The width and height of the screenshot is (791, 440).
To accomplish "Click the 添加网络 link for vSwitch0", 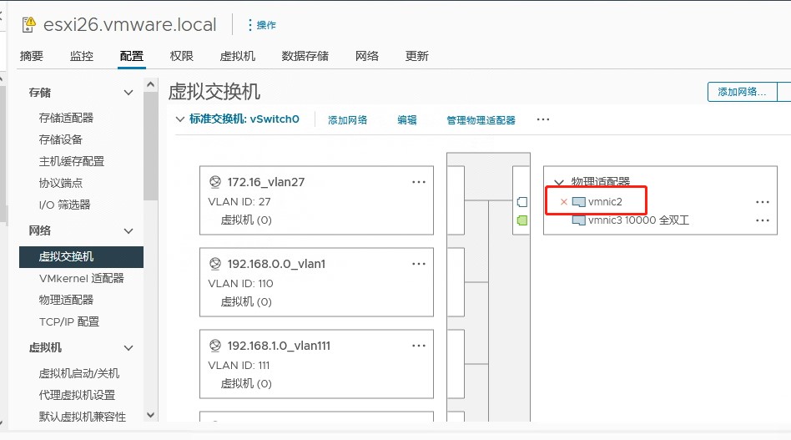I will 348,120.
